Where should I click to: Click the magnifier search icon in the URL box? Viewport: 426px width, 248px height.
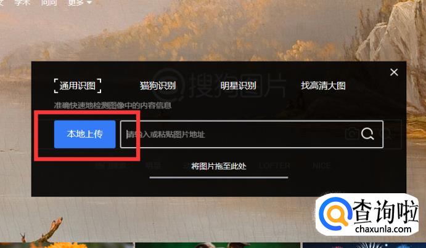(x=367, y=134)
